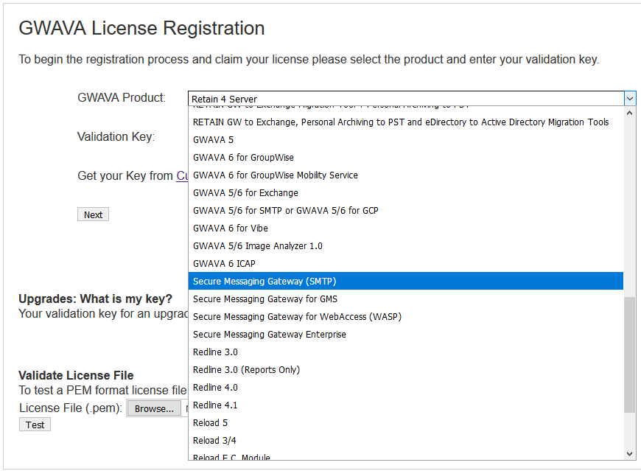The image size is (641, 471).
Task: Click scroll down arrow in dropdown list
Action: click(629, 454)
